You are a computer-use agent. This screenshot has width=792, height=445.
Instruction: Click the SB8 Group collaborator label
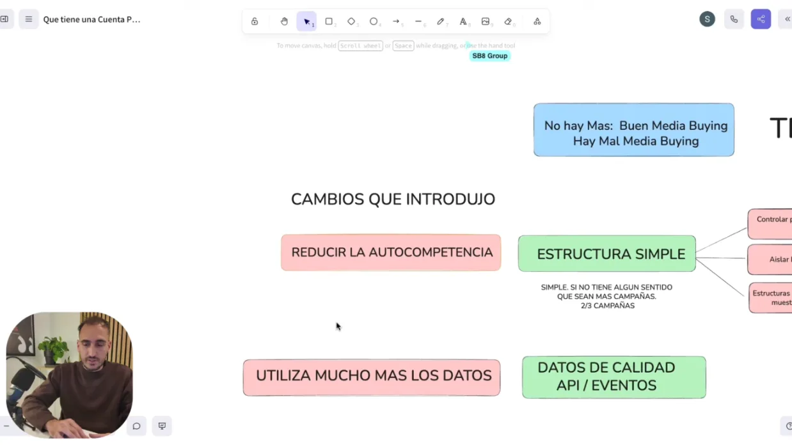(489, 56)
